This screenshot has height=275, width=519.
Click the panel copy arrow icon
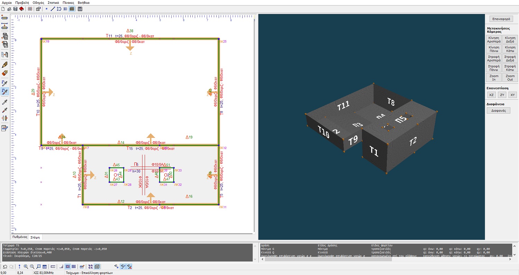(x=5, y=55)
